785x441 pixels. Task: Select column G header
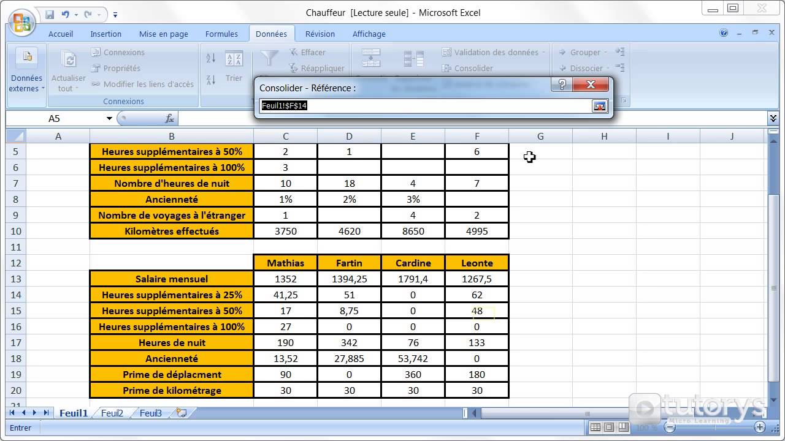coord(540,136)
